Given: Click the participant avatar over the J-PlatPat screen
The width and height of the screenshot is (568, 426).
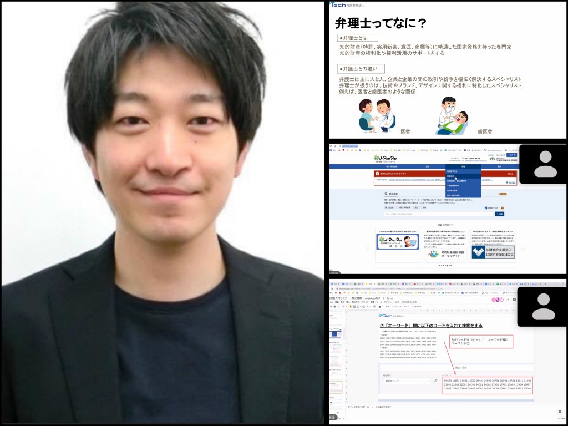Looking at the screenshot, I should click(x=544, y=164).
